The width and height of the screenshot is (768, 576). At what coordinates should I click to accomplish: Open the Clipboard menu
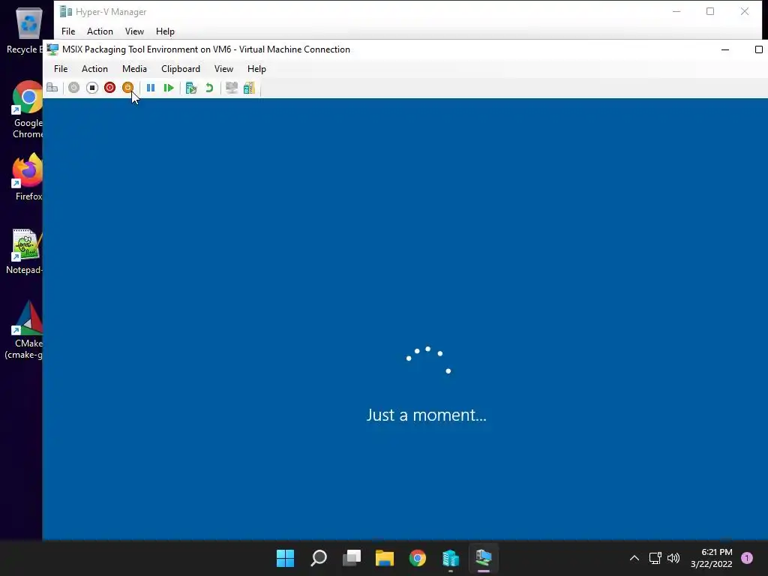click(181, 69)
